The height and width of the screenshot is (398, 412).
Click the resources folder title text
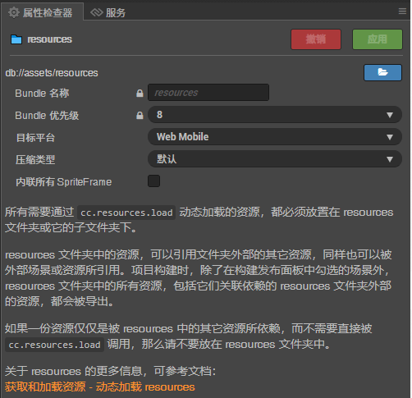tap(49, 39)
